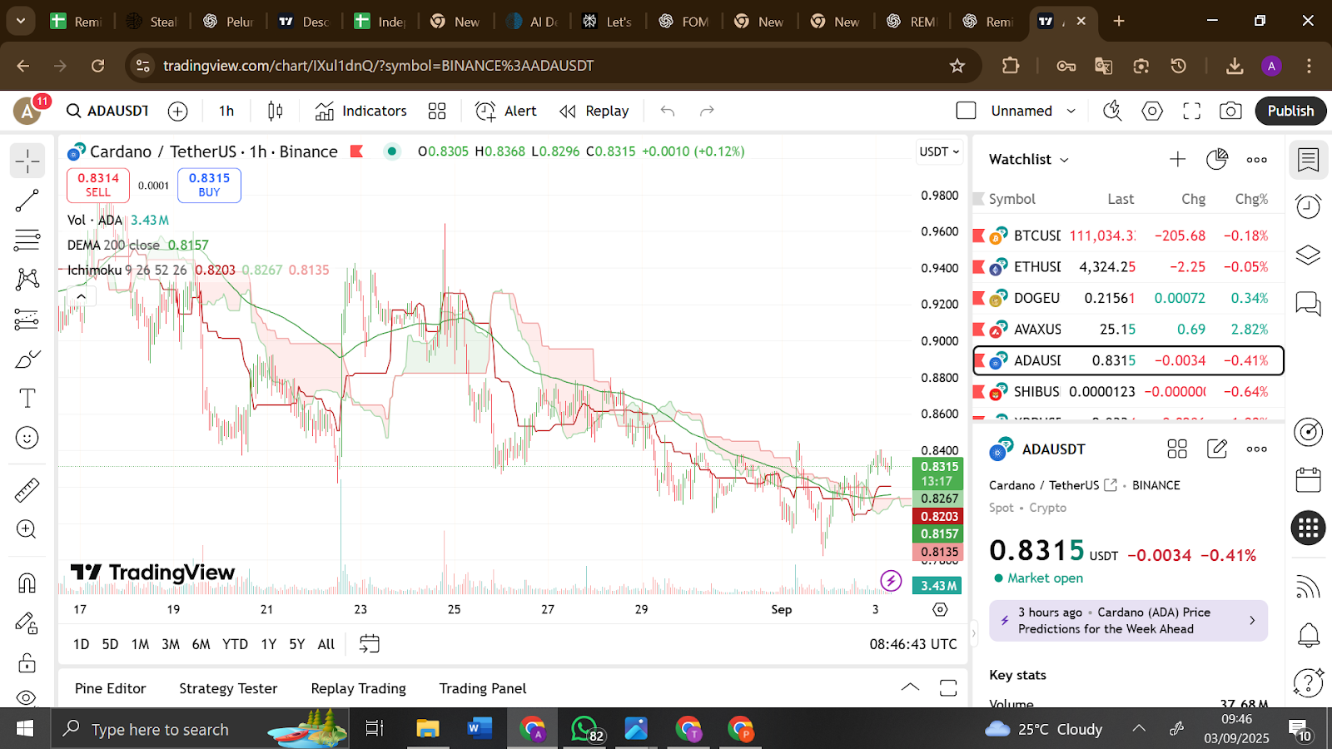
Task: Click the Windows taskbar search box
Action: pos(160,730)
